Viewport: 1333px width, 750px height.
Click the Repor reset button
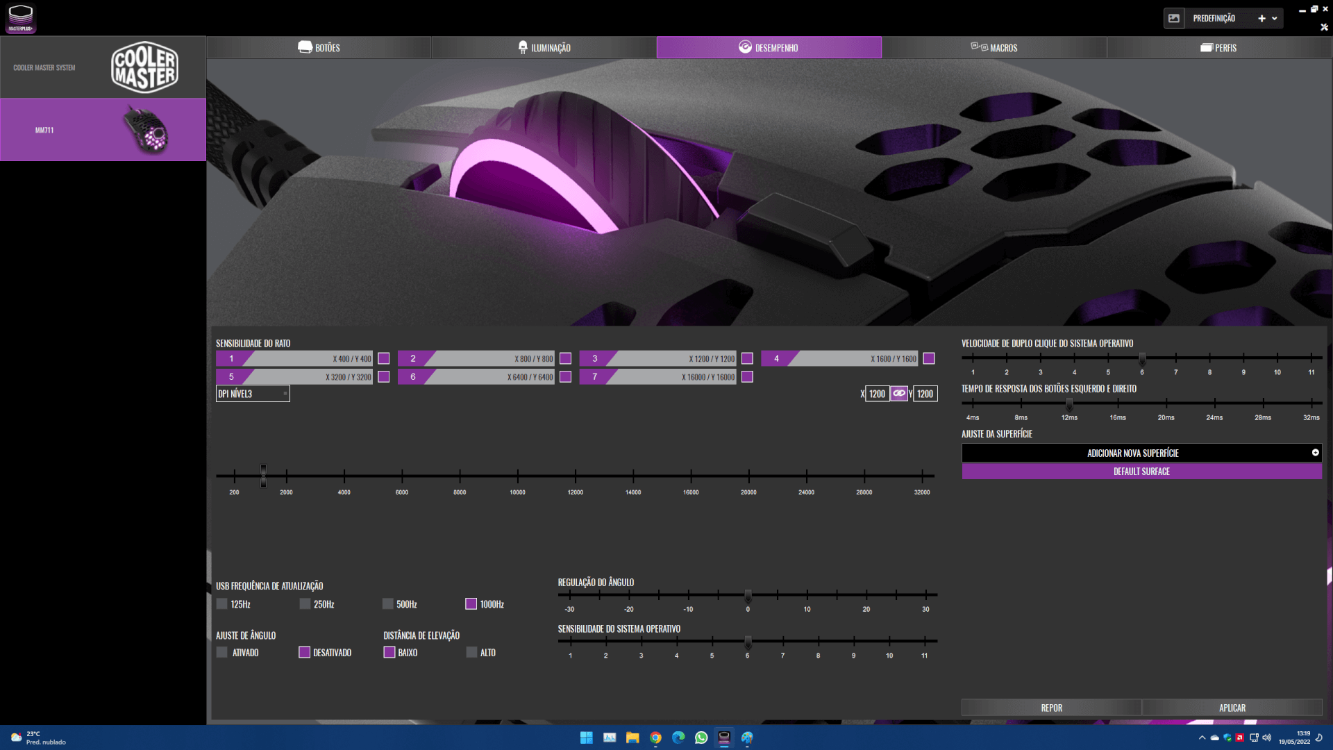[x=1051, y=708]
